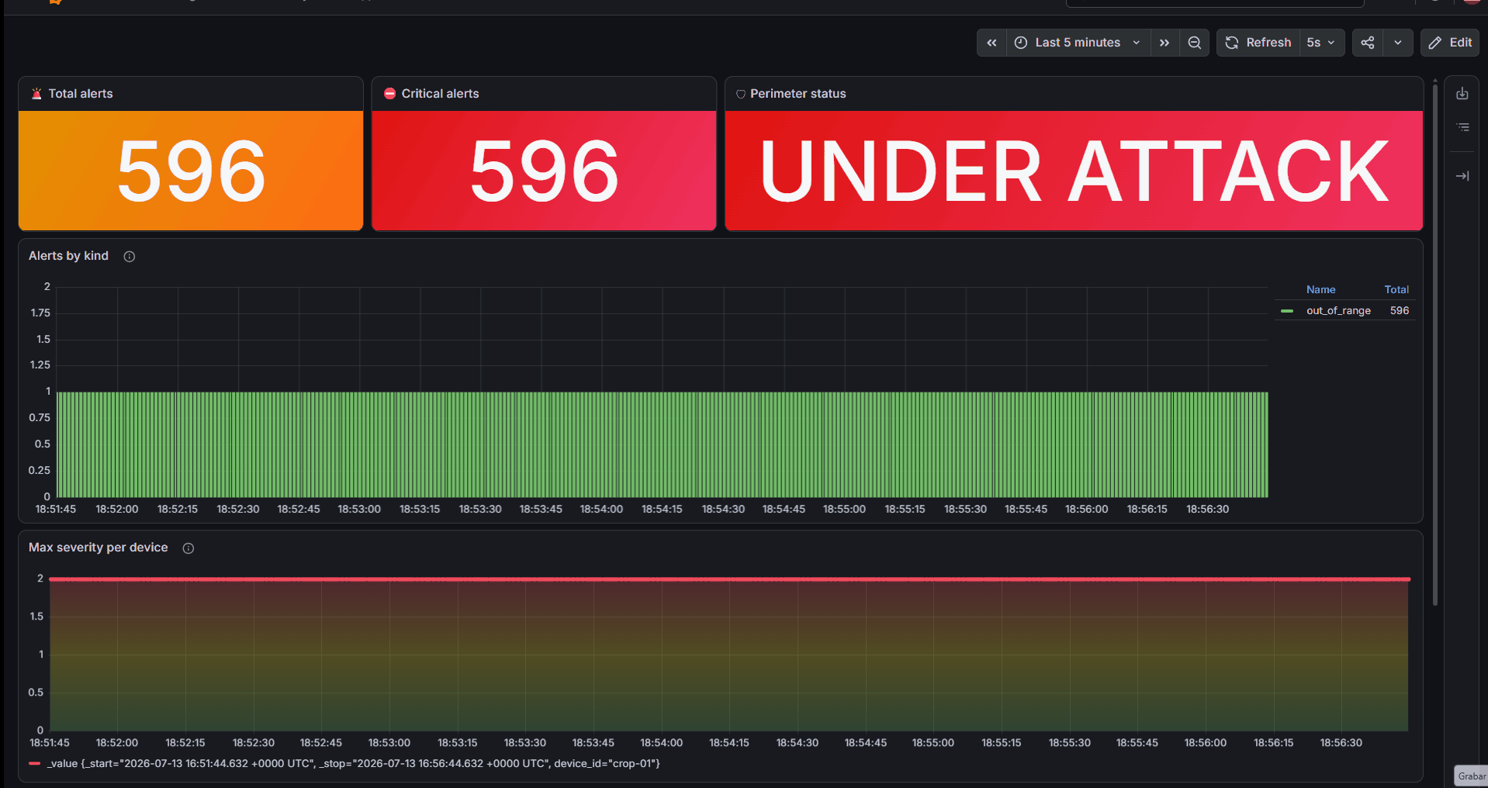Click the Total alerts siren icon
The width and height of the screenshot is (1488, 788).
tap(36, 94)
